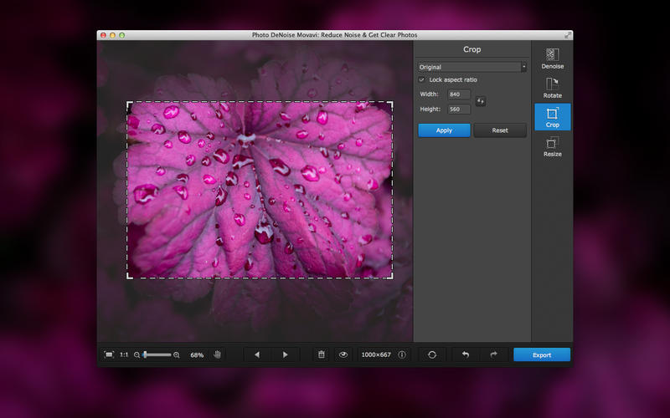Image resolution: width=670 pixels, height=418 pixels.
Task: Click the Height input field
Action: [x=459, y=110]
